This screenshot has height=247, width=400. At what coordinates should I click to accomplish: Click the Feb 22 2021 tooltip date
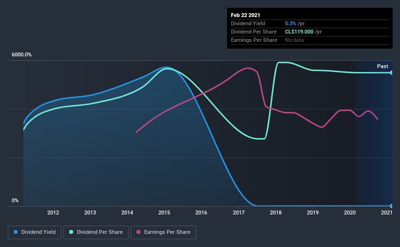point(246,15)
